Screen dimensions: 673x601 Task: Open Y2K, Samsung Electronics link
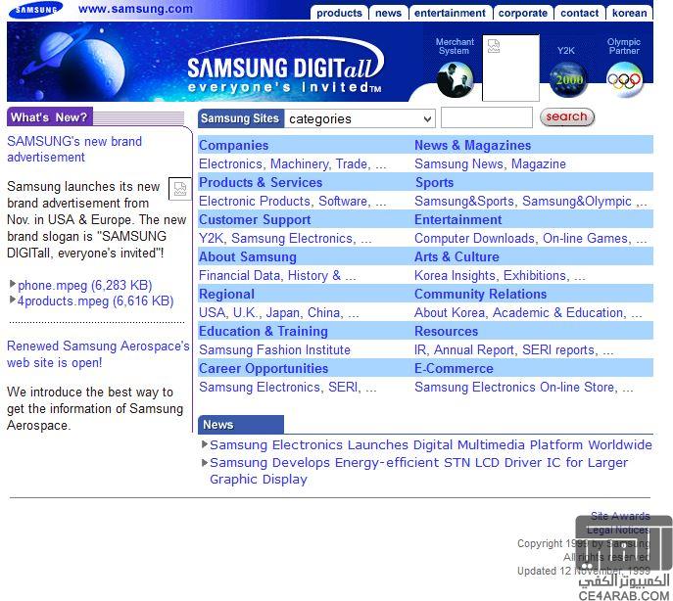(x=285, y=238)
